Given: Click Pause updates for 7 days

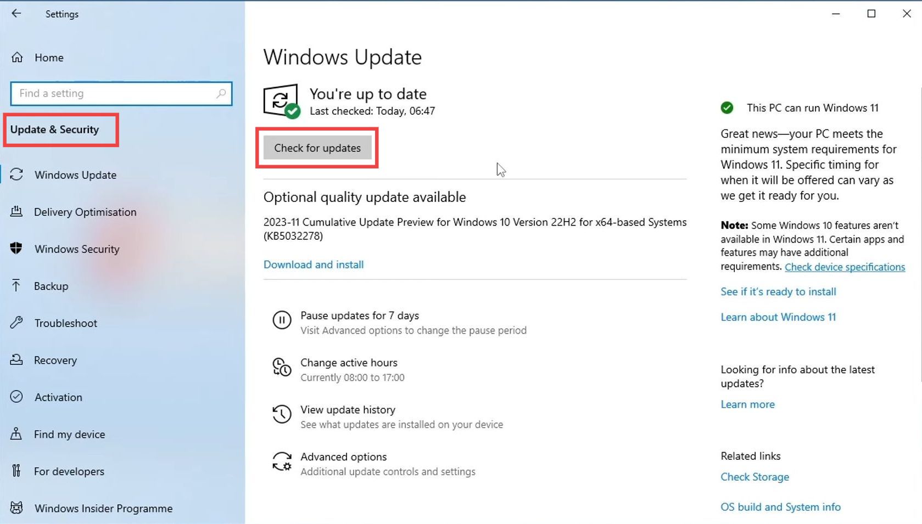Looking at the screenshot, I should click(360, 315).
